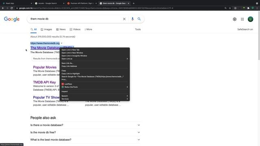Expand 'Is there a movie database?' question
The width and height of the screenshot is (260, 146).
85,125
